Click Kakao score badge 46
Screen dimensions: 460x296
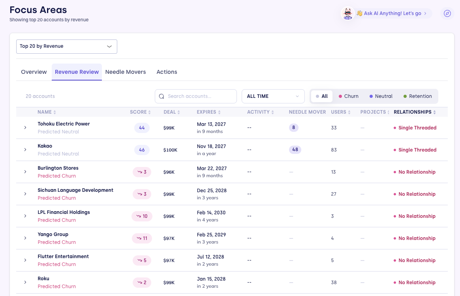pyautogui.click(x=142, y=150)
